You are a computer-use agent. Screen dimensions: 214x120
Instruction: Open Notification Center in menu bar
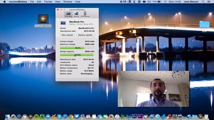(209, 2)
